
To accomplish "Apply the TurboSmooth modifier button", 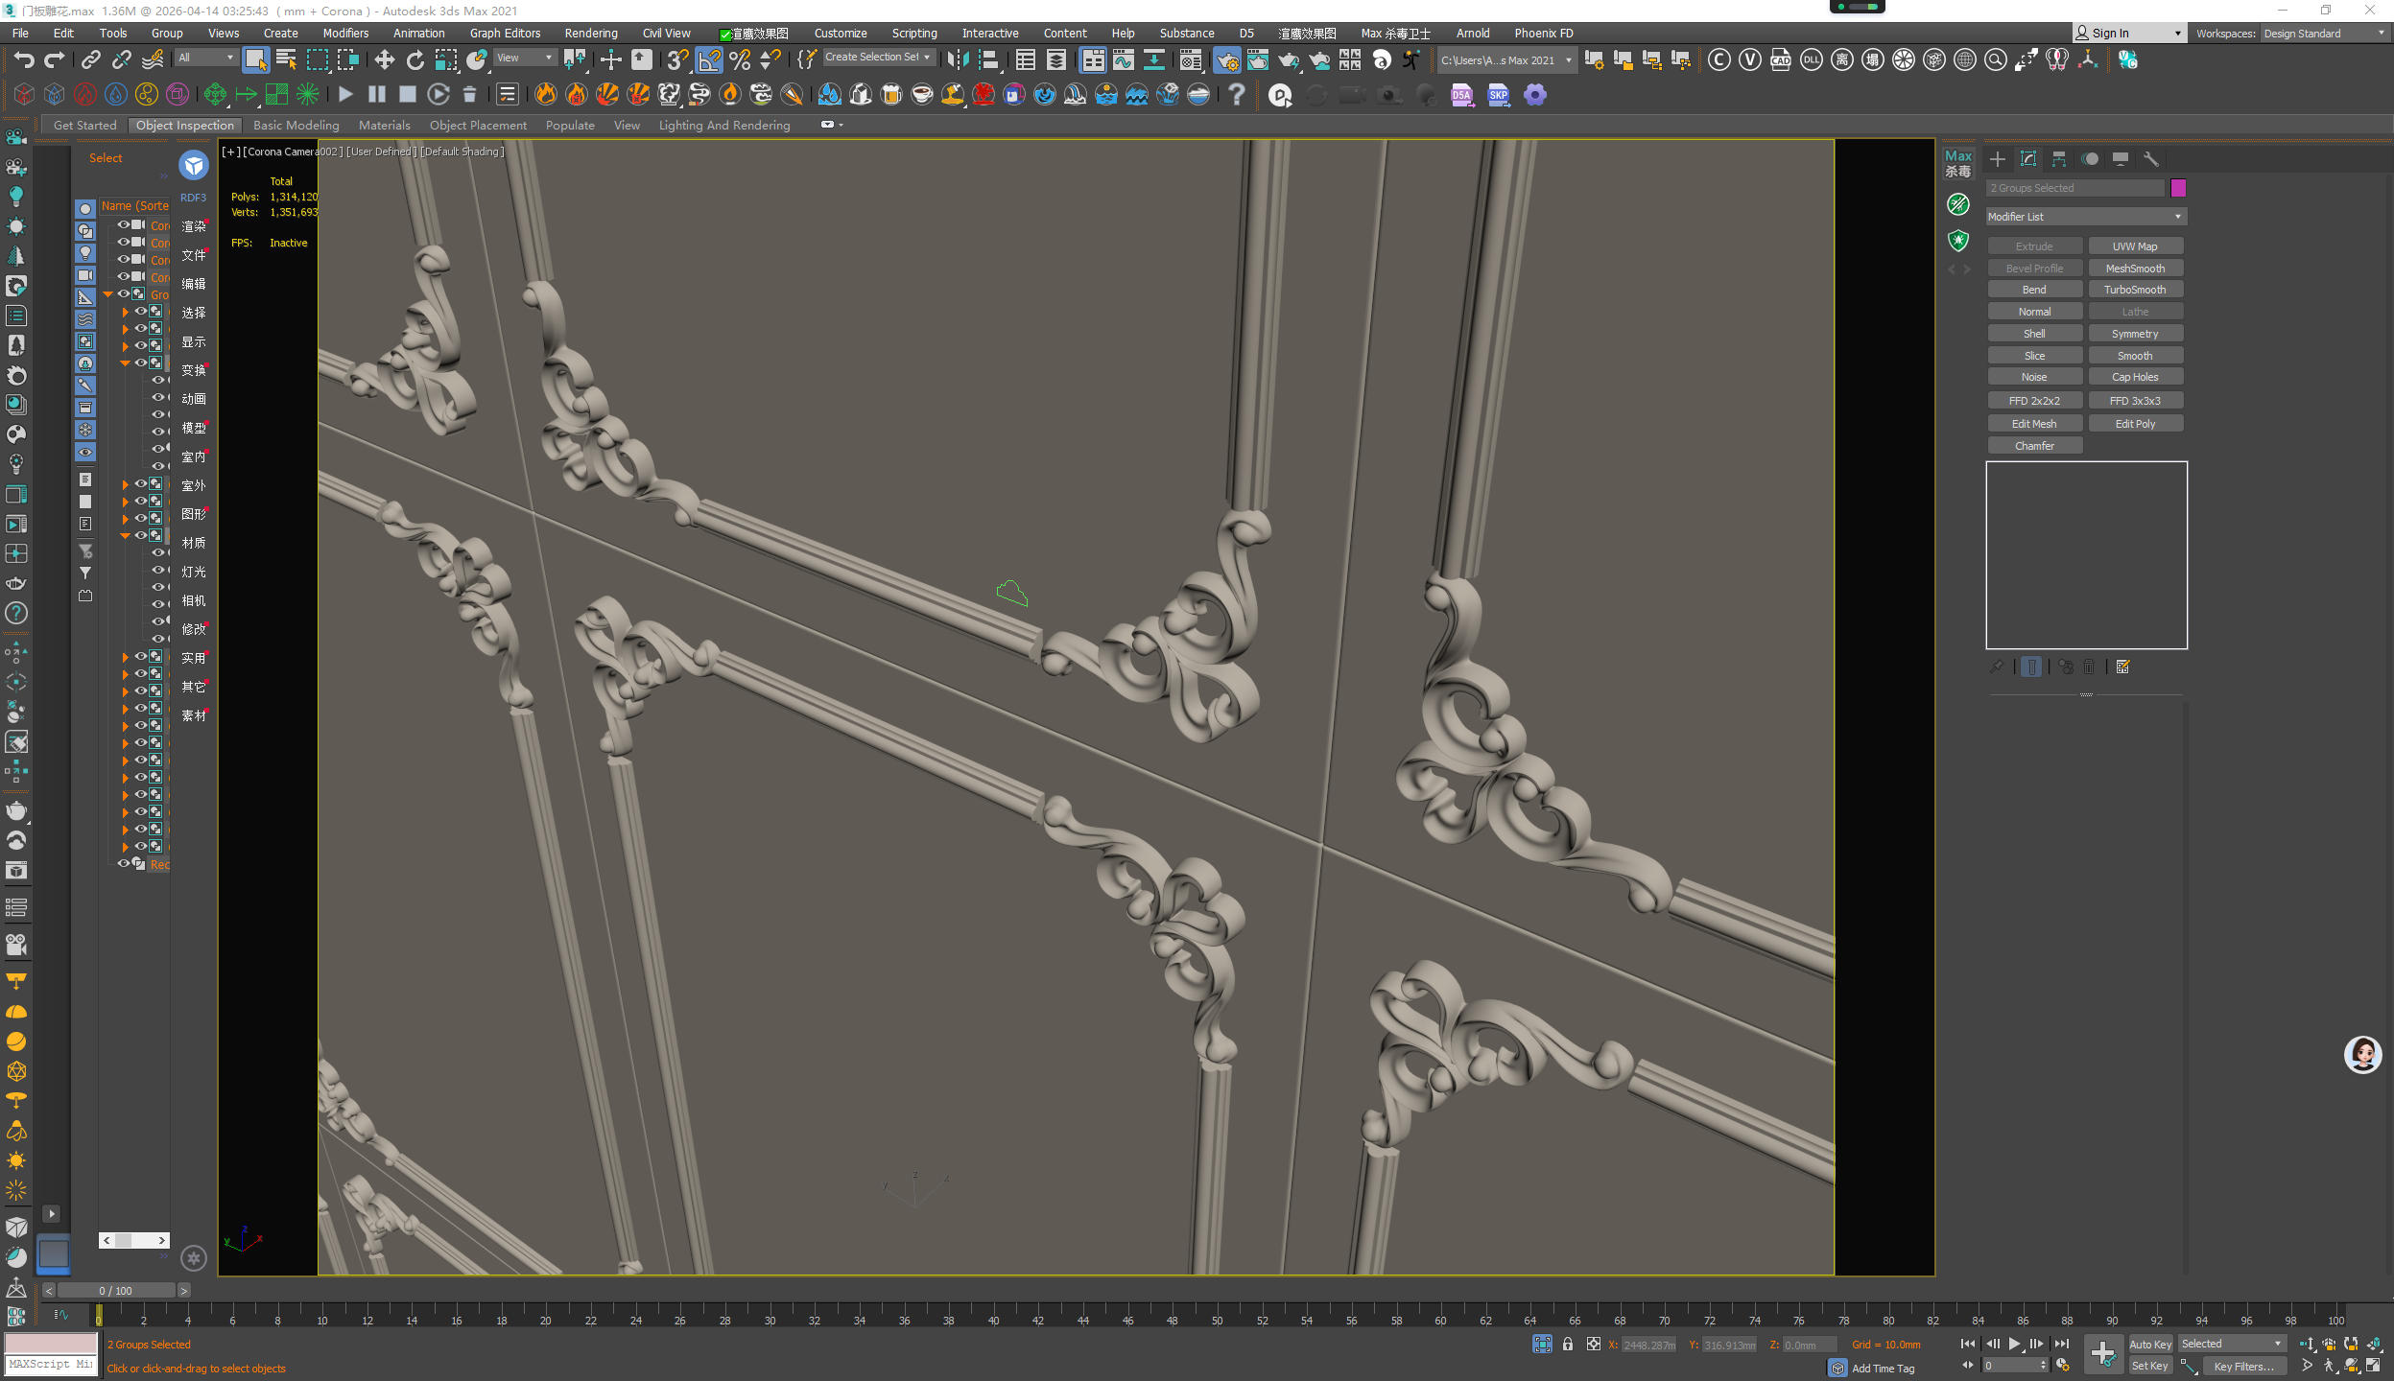I will [2135, 290].
